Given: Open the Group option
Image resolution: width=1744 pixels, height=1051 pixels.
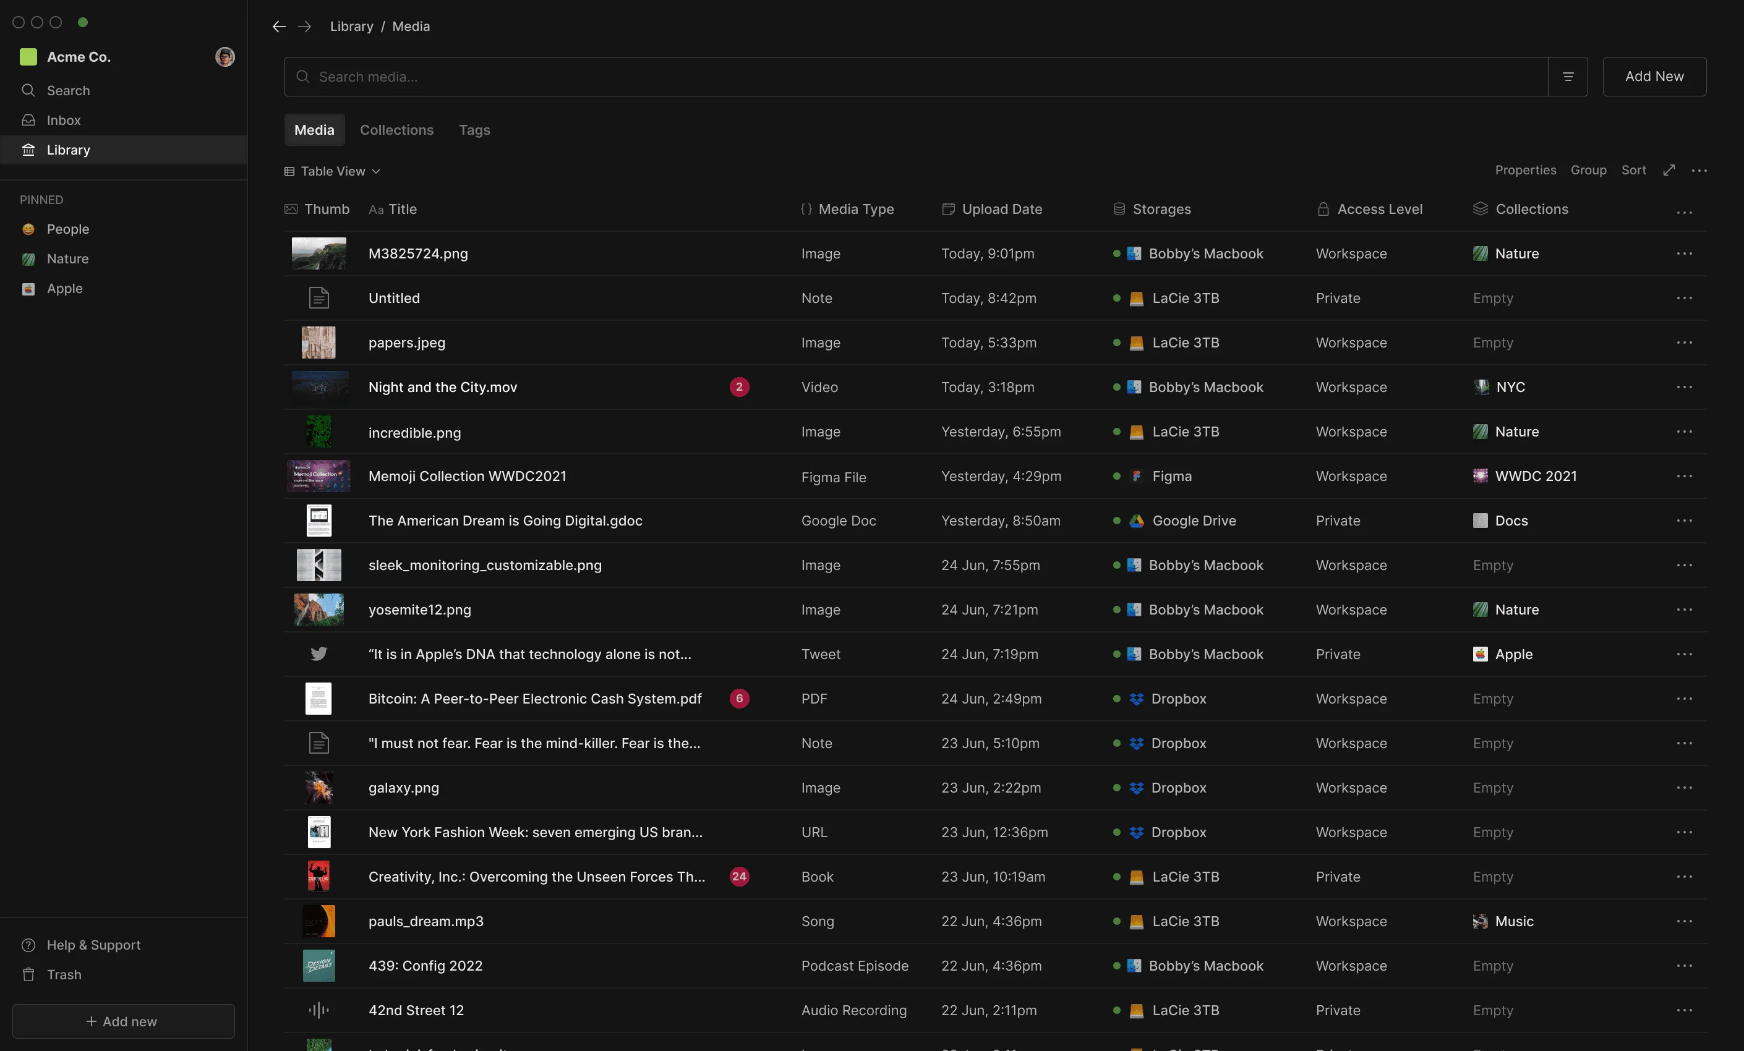Looking at the screenshot, I should (x=1588, y=171).
